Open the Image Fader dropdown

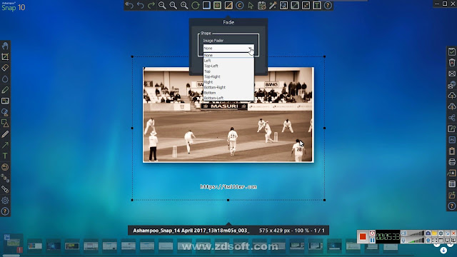tap(228, 49)
